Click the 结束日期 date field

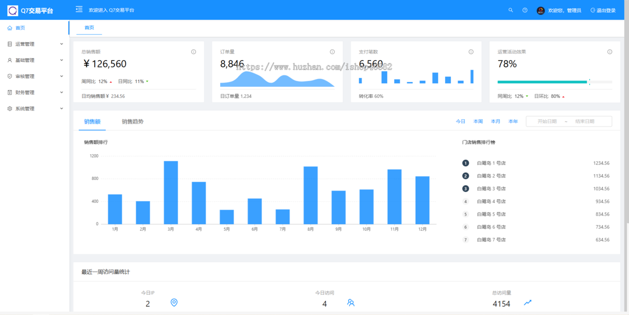tap(584, 121)
